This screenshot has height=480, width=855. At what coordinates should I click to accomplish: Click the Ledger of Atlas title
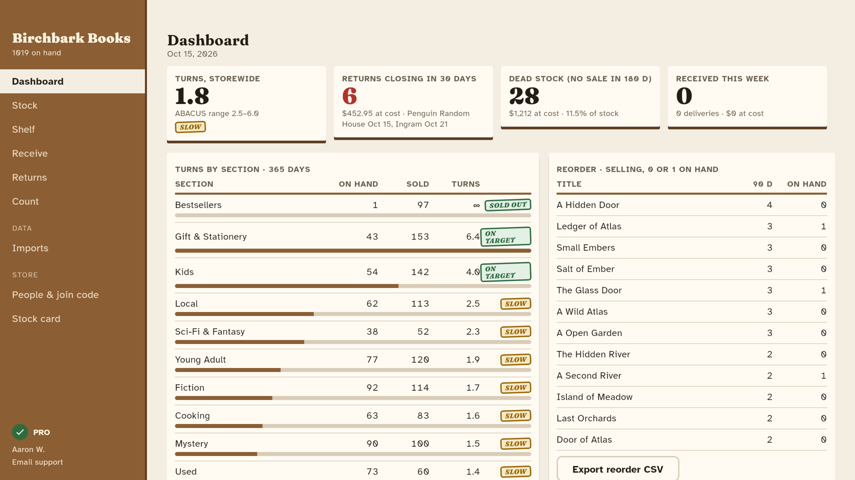(589, 226)
